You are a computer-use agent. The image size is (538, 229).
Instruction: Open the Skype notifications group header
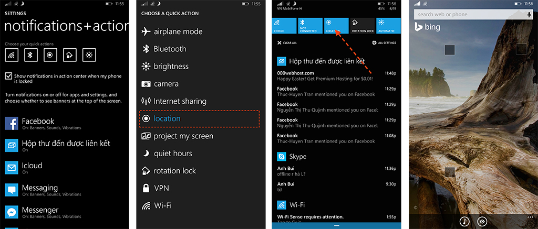tap(297, 156)
